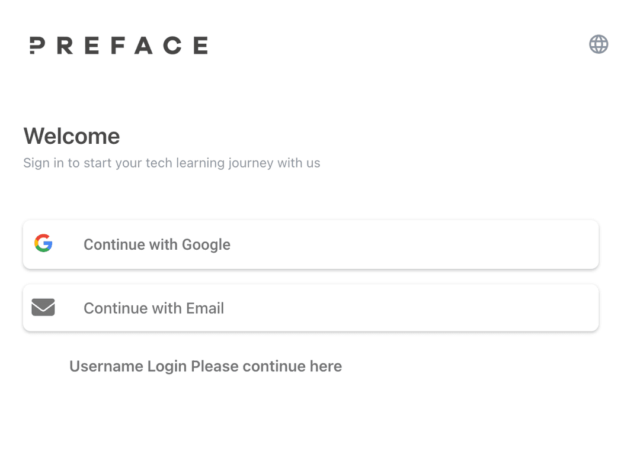Sign in using Continue with Google
Screen dimensions: 640x464
[x=311, y=244]
